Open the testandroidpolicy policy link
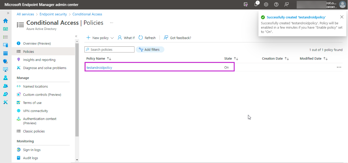This screenshot has height=163, width=348. (x=99, y=67)
